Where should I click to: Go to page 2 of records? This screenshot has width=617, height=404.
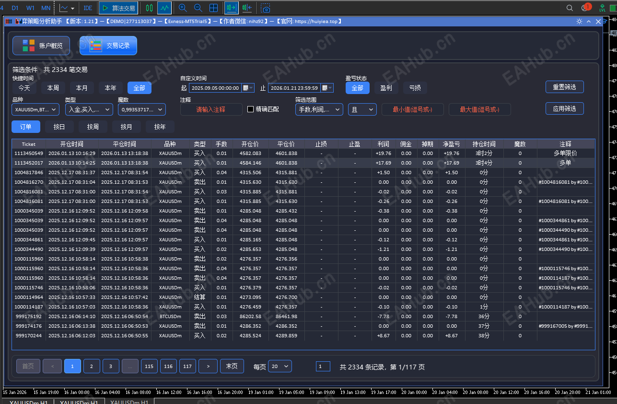92,366
